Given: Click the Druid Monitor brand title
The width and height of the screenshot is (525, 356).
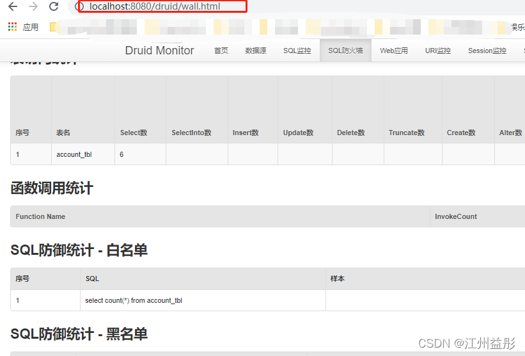Looking at the screenshot, I should (x=159, y=51).
